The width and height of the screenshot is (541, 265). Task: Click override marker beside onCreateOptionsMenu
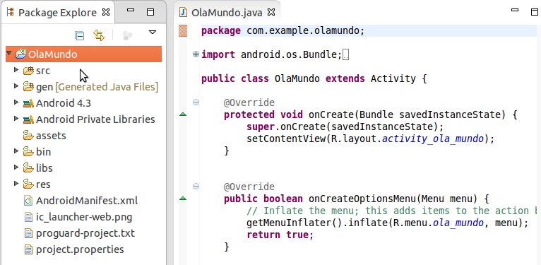coord(183,199)
